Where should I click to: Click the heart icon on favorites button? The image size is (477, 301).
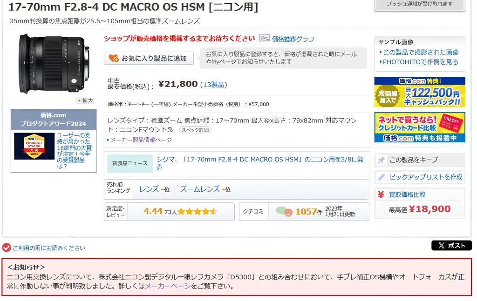pyautogui.click(x=114, y=58)
